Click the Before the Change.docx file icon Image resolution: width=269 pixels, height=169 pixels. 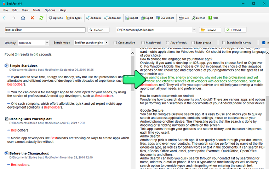click(x=6, y=153)
